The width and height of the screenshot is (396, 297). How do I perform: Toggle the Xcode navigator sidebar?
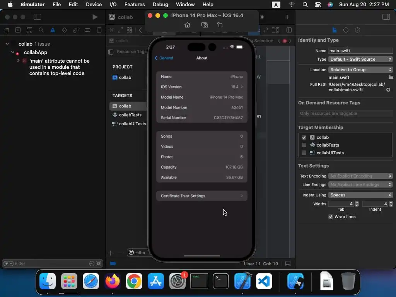[37, 17]
